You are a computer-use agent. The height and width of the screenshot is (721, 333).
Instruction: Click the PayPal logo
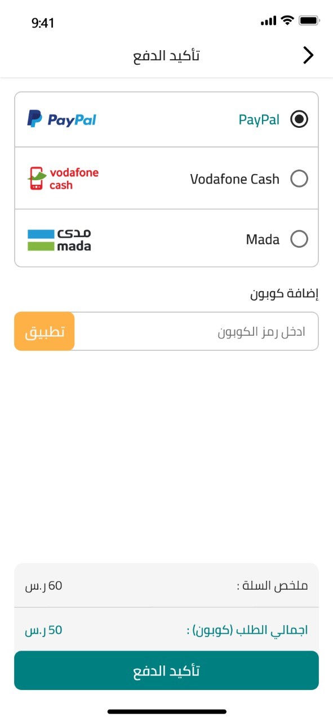click(x=62, y=119)
